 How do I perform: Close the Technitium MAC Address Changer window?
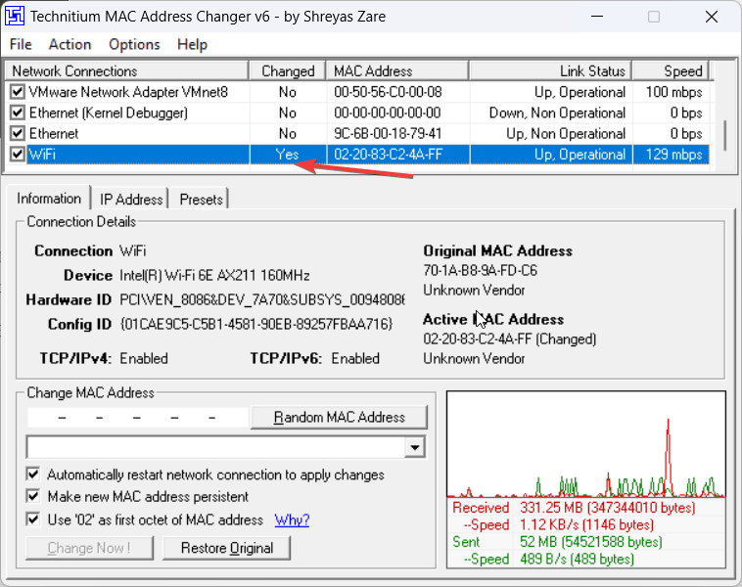pos(712,17)
